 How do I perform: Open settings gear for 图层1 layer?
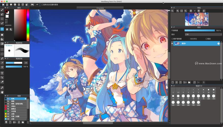point(218,43)
